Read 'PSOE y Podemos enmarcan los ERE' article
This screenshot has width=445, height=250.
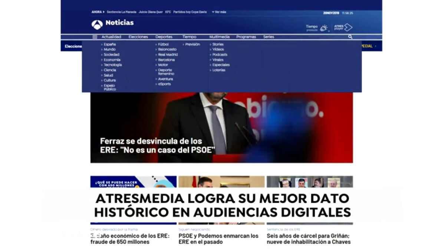click(218, 239)
